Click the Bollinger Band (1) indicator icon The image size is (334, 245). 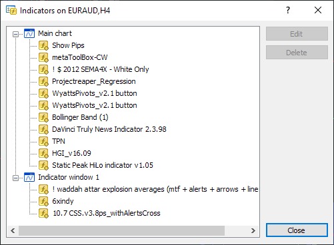pos(43,117)
